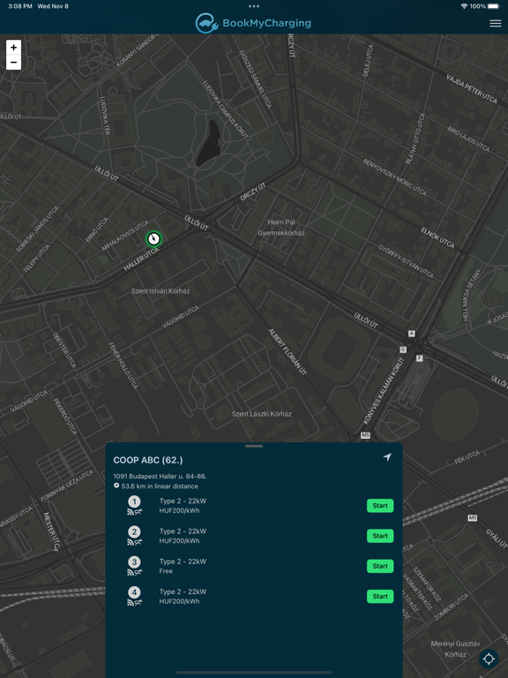Tap Type 2 - 22kW label of connector 2
The height and width of the screenshot is (678, 508).
[x=183, y=531]
